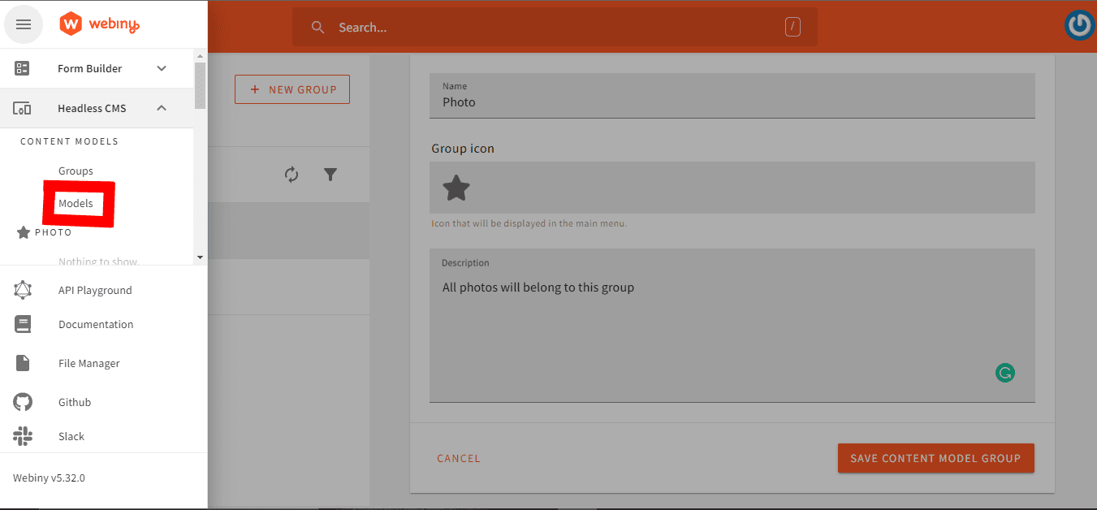The image size is (1097, 510).
Task: Click the Name input field
Action: point(731,103)
